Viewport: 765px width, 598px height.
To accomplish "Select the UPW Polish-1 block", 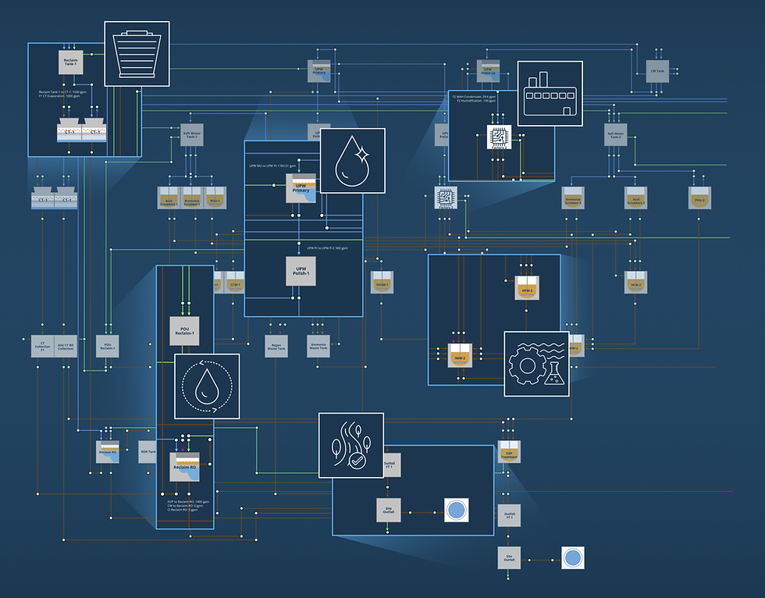I will point(299,272).
